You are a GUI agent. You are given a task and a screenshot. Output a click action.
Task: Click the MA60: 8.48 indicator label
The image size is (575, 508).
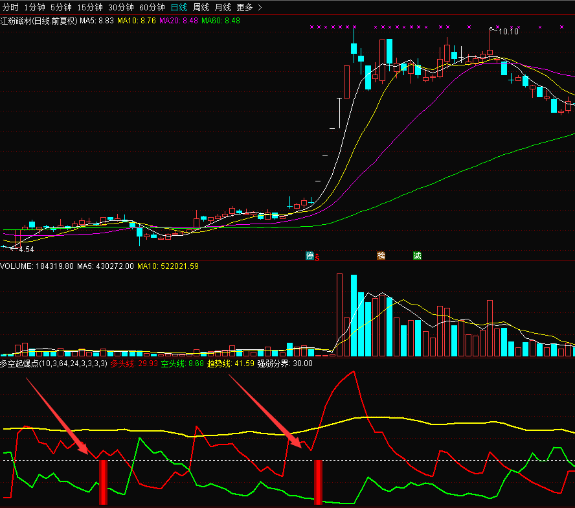click(221, 21)
